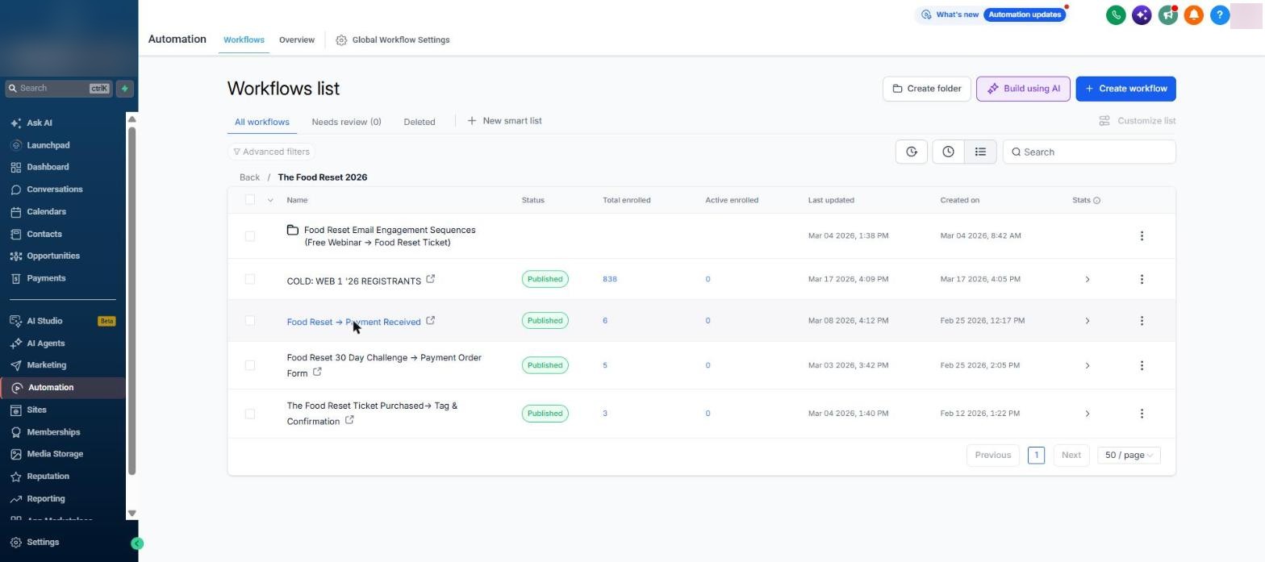The height and width of the screenshot is (562, 1265).
Task: Open the purple AI sparkle icon
Action: click(1142, 15)
